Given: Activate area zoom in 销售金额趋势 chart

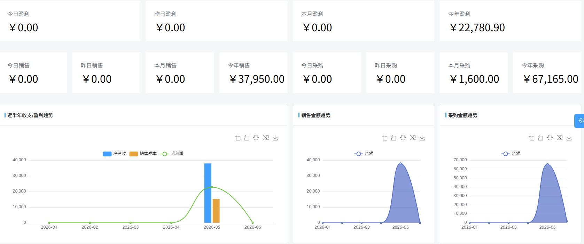Looking at the screenshot, I should point(384,138).
